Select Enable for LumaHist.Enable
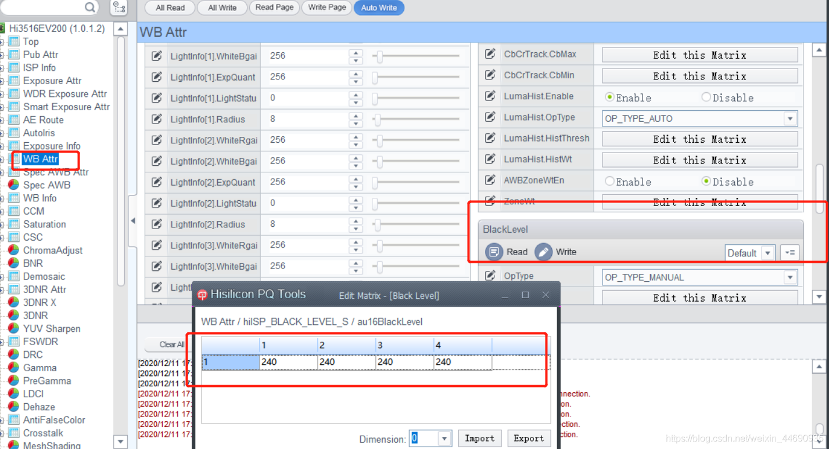The width and height of the screenshot is (829, 449). coord(609,97)
